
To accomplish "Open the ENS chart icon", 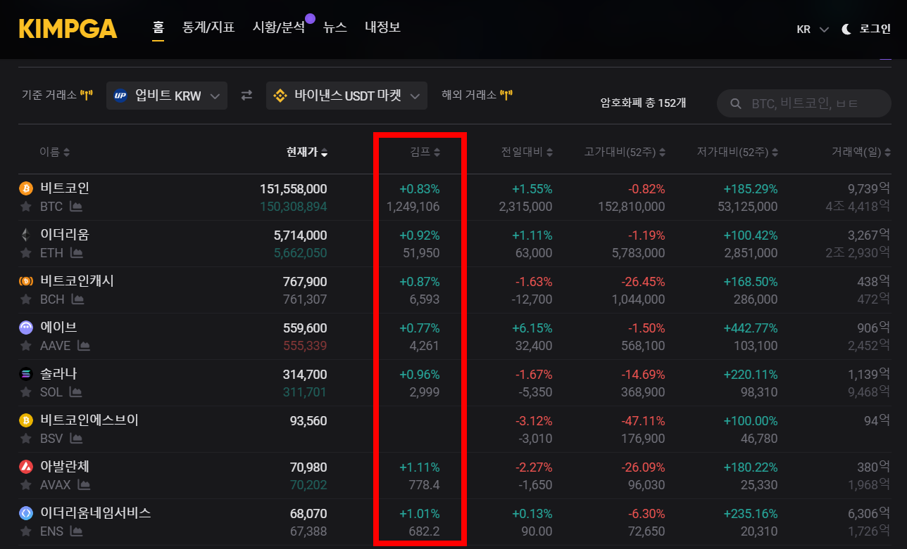I will coord(76,531).
